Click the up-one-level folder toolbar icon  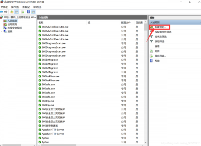pyautogui.click(x=12, y=12)
